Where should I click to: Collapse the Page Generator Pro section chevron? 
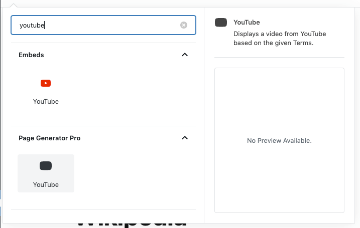[x=185, y=138]
